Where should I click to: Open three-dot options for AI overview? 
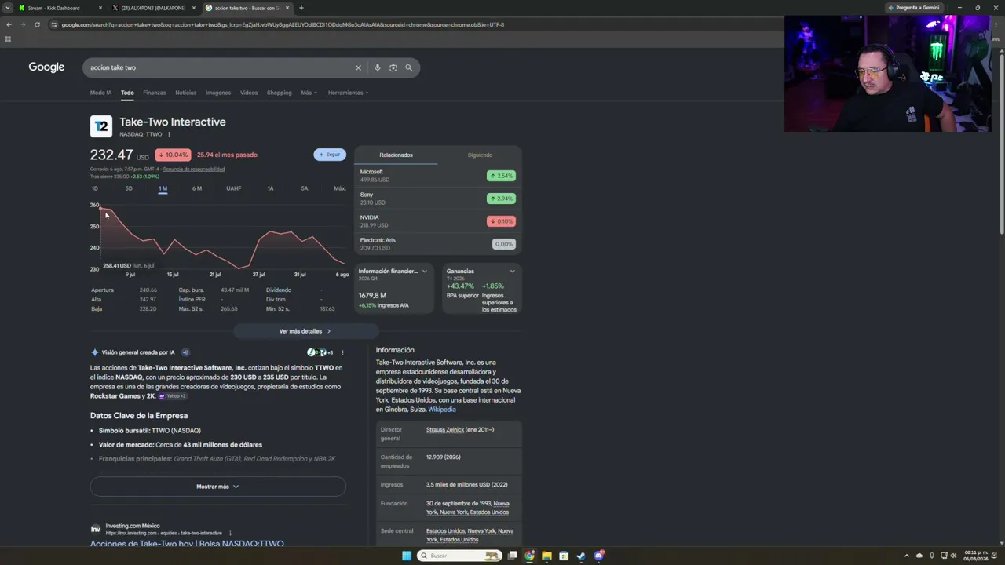coord(342,352)
